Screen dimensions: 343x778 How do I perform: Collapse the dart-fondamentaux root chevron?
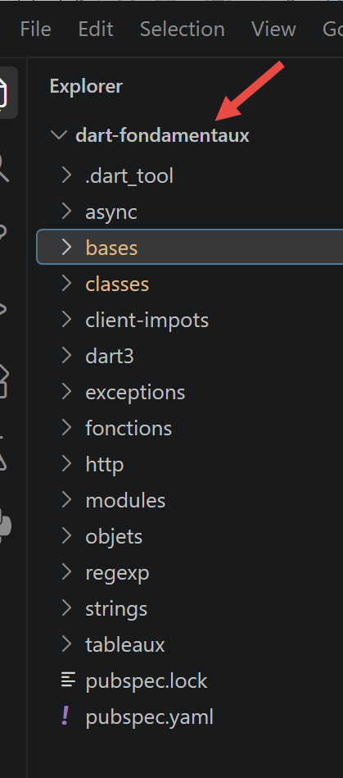coord(59,135)
